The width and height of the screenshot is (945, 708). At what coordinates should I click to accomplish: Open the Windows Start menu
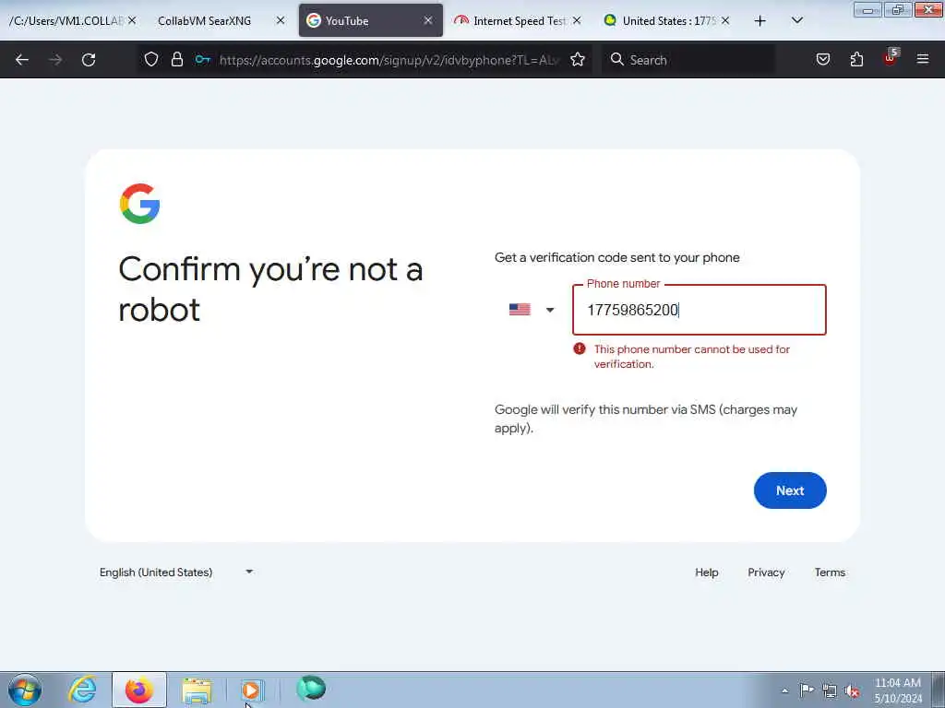[x=25, y=690]
